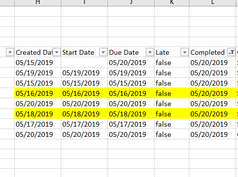The image size is (238, 177).
Task: Select highlighted Due Date cell 05/18/2019
Action: [128, 114]
